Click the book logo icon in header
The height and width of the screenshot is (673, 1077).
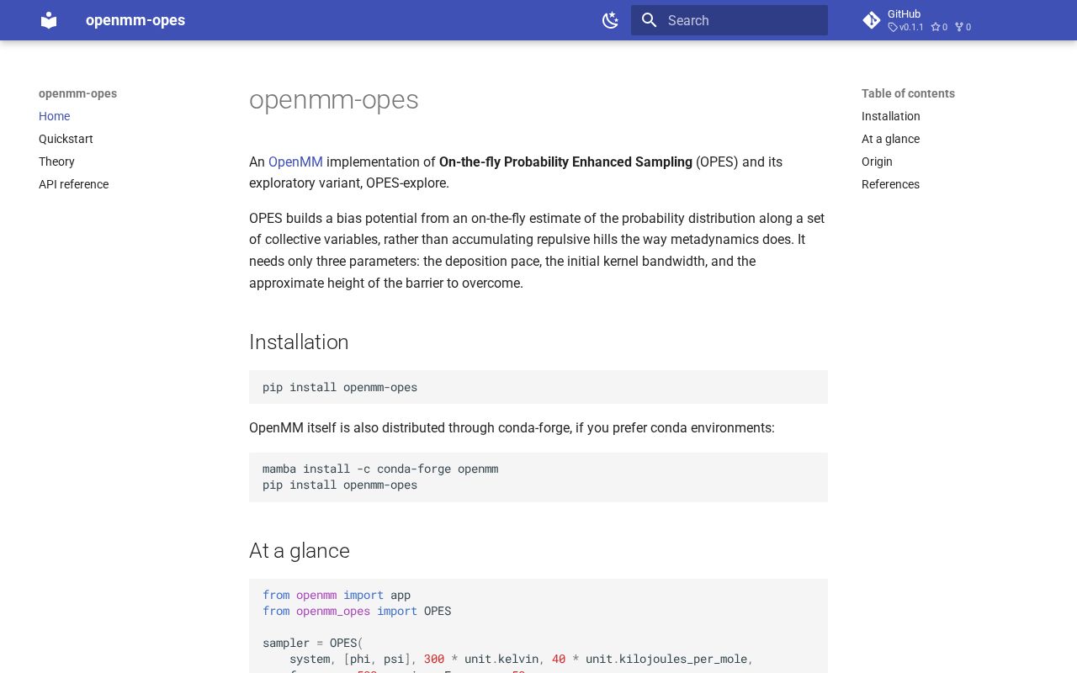click(x=49, y=20)
